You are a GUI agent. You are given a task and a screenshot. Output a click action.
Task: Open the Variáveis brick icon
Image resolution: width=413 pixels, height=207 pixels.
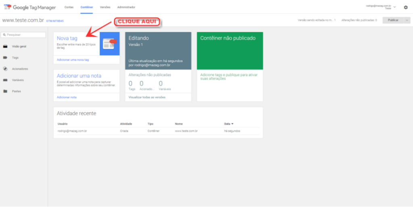(x=5, y=80)
